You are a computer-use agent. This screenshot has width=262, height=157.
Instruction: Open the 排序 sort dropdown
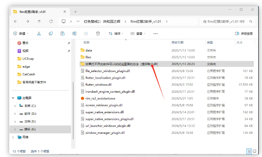[x=116, y=33]
